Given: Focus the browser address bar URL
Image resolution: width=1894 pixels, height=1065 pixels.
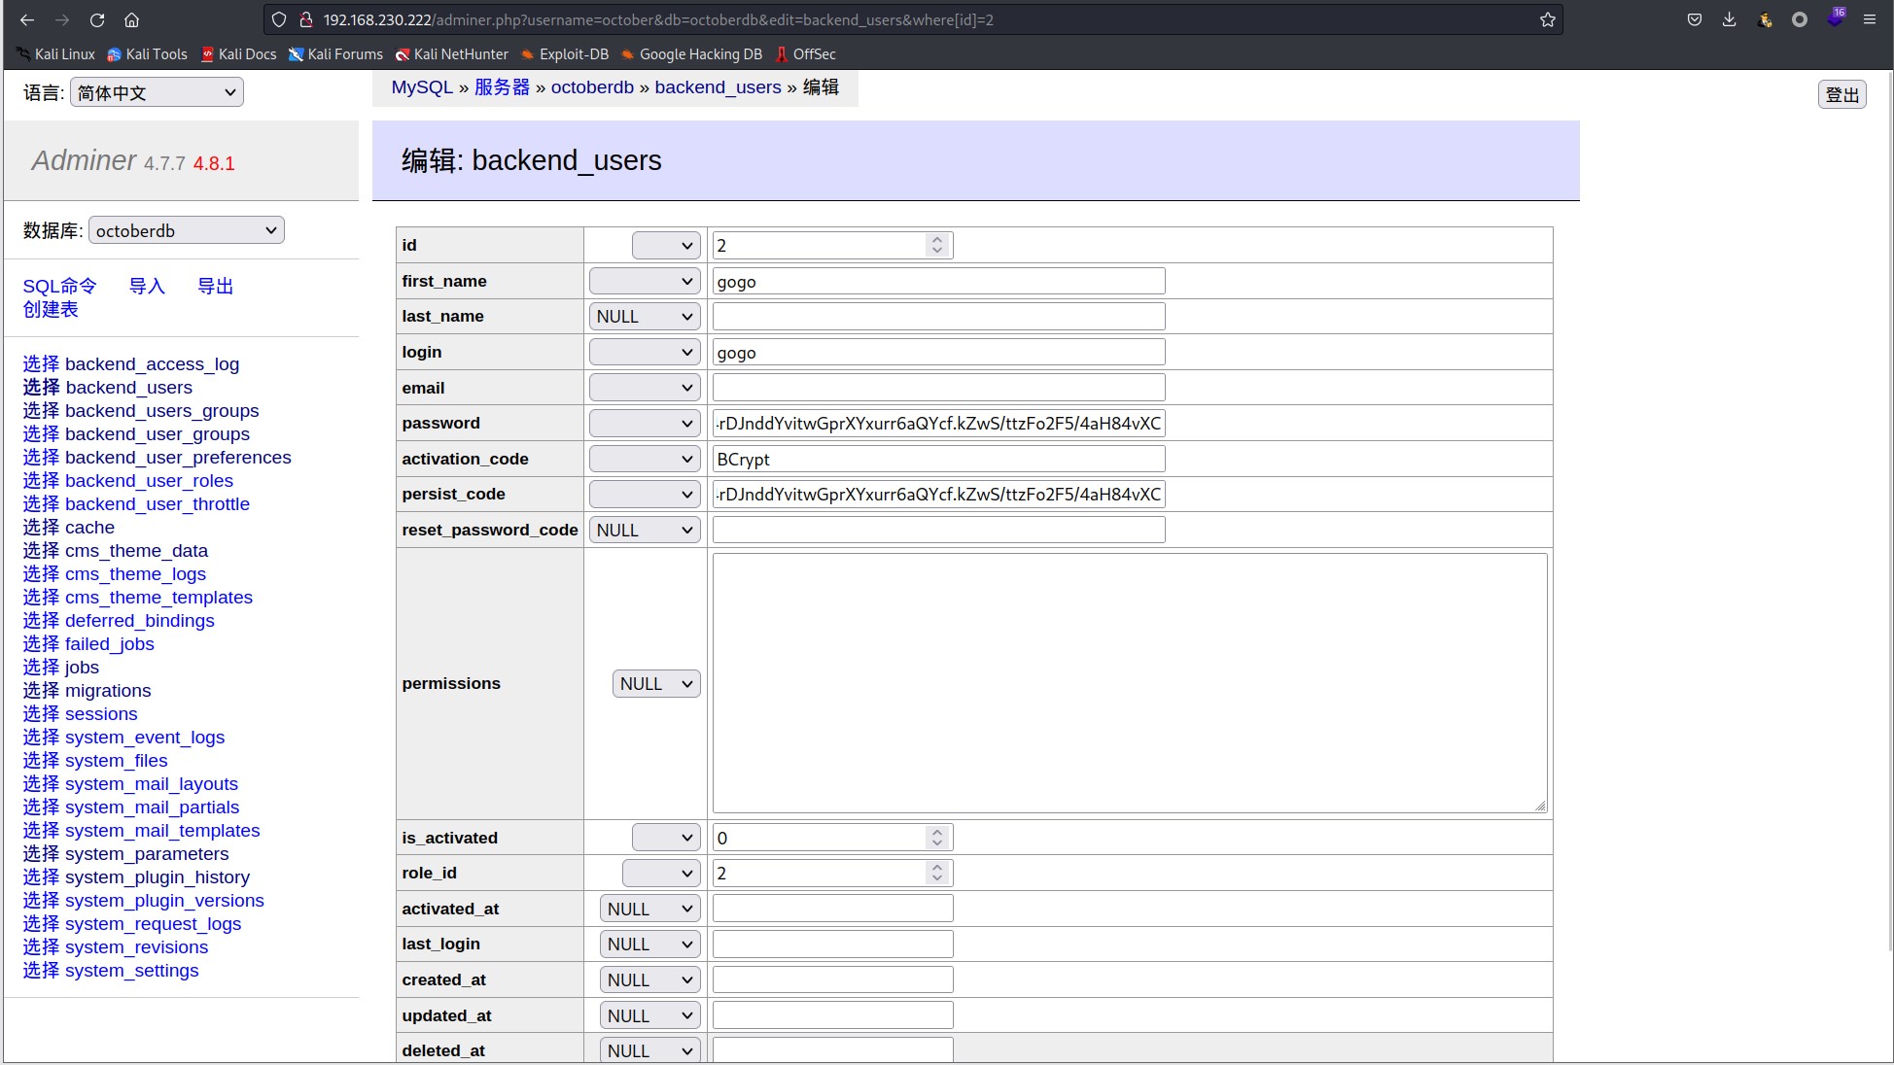Looking at the screenshot, I should click(x=914, y=19).
